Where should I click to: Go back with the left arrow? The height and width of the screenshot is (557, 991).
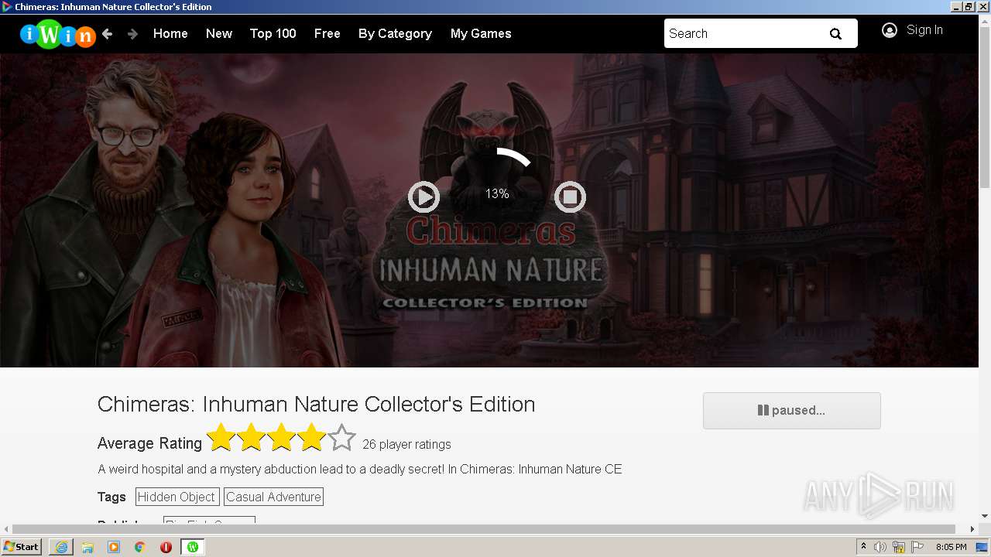pos(108,33)
